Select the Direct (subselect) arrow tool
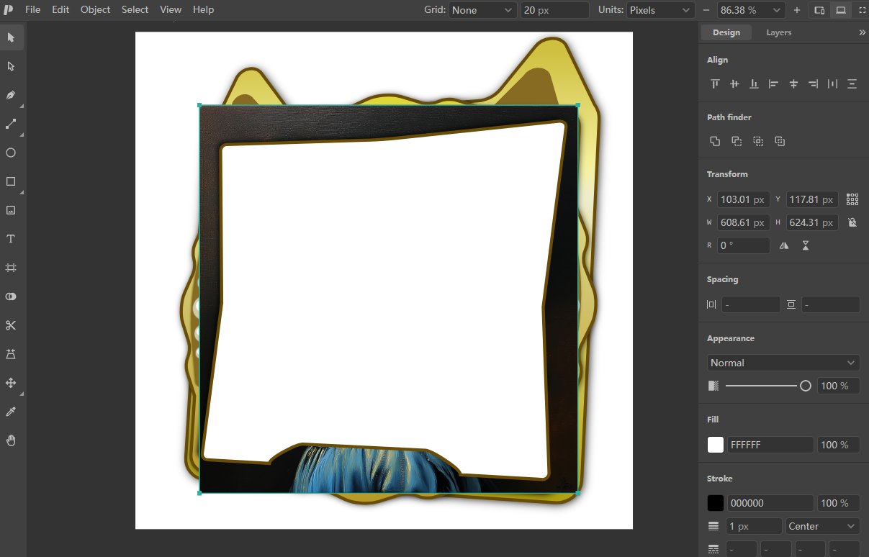 click(11, 66)
